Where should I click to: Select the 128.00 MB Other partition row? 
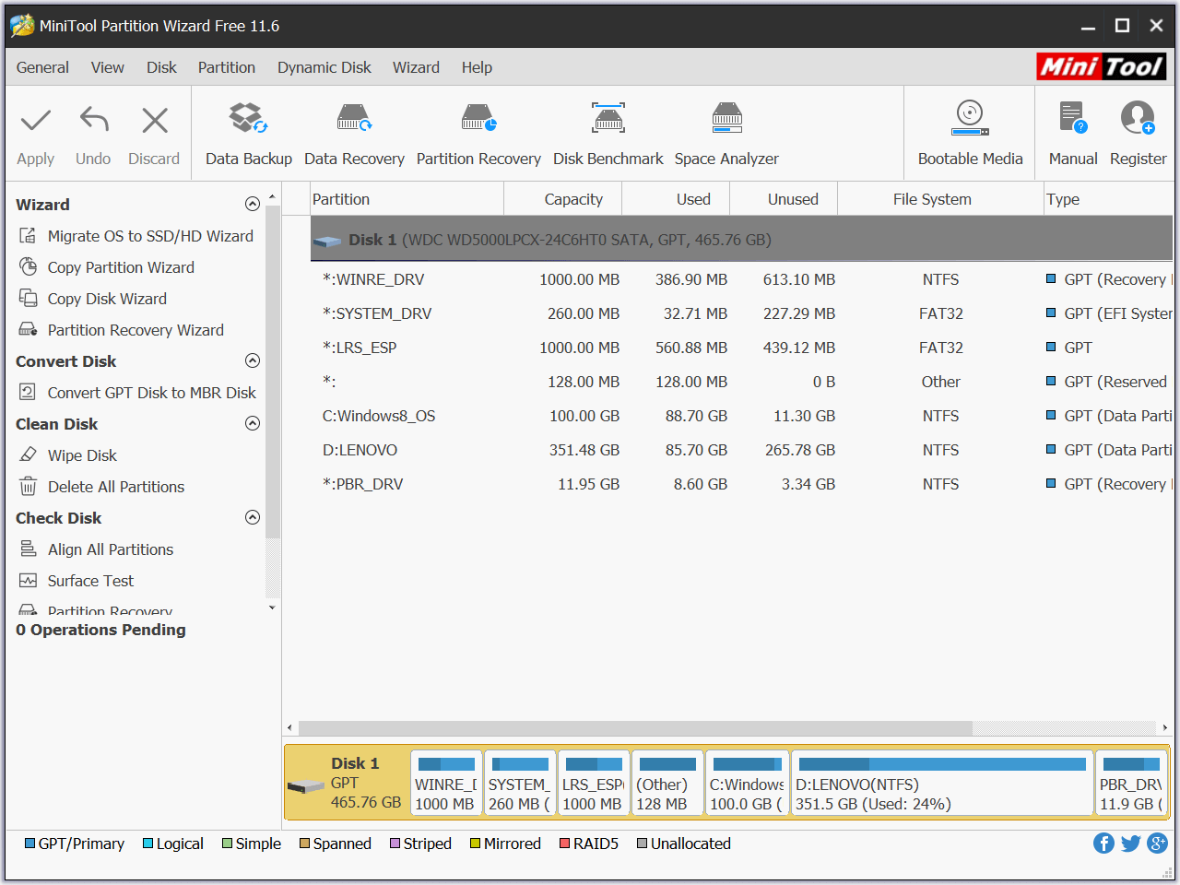tap(741, 382)
